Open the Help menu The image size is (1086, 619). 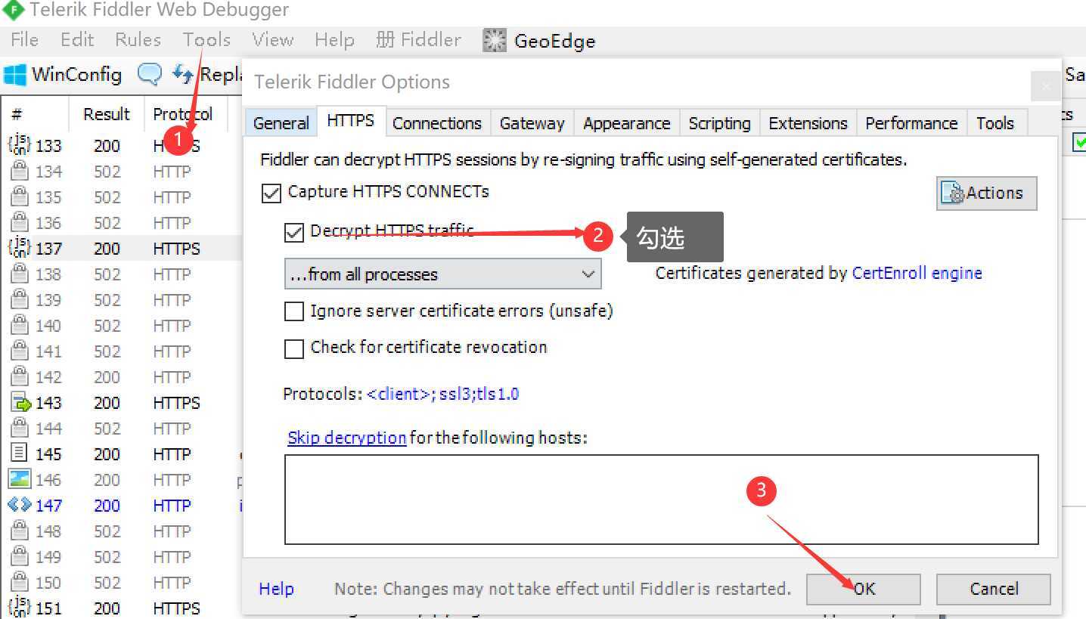click(334, 39)
